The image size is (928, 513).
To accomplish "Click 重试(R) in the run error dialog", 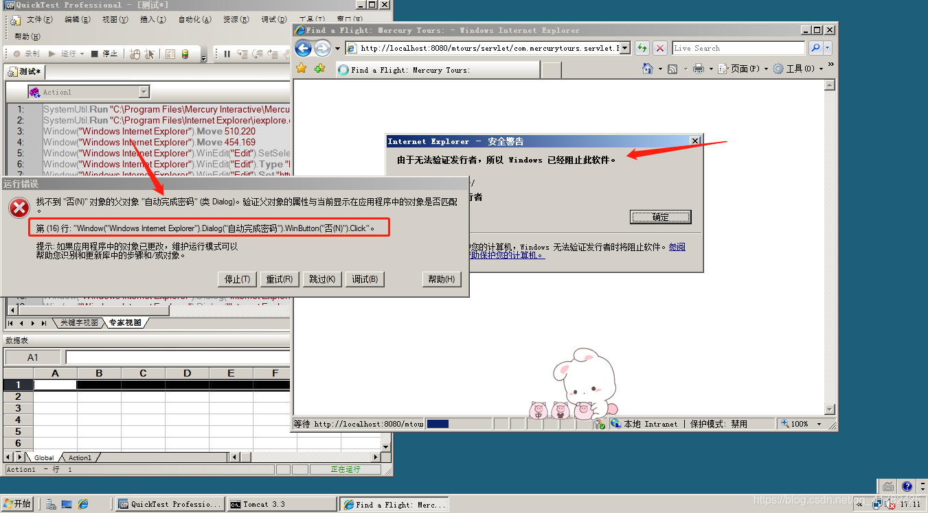I will [x=280, y=279].
